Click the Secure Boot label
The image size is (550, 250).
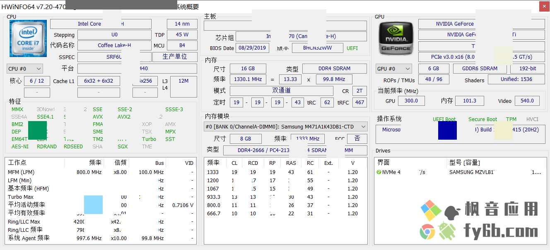coord(483,119)
